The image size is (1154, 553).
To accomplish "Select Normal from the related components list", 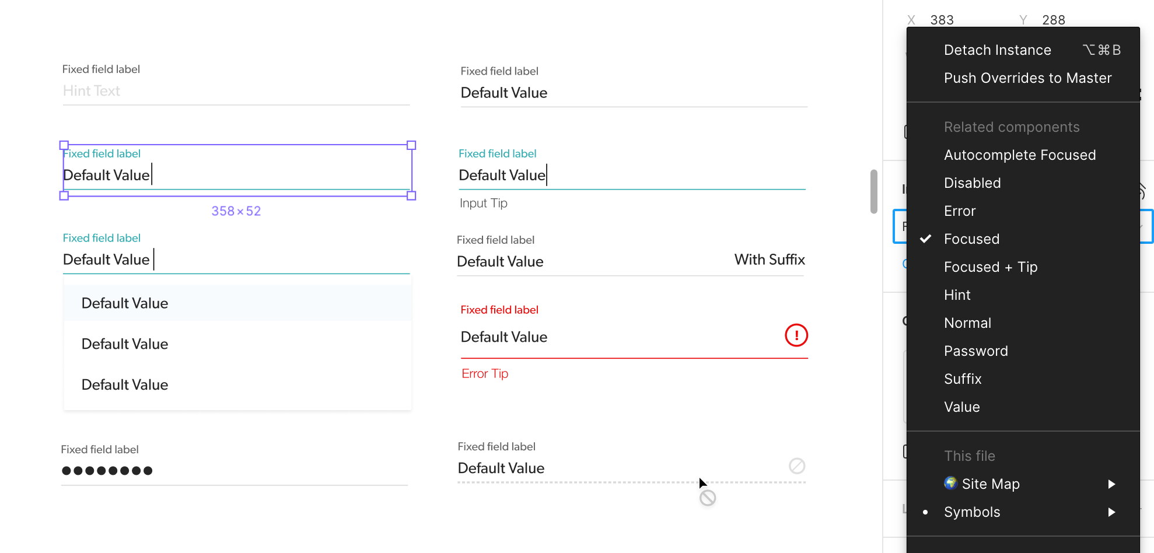I will [967, 323].
